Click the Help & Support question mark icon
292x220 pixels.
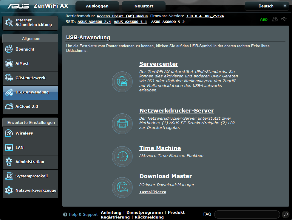point(65,215)
